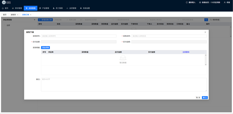Screen dimensions: 233x114
Task: Open the 请选择支付状态 dropdown
Action: [x=100, y=20]
